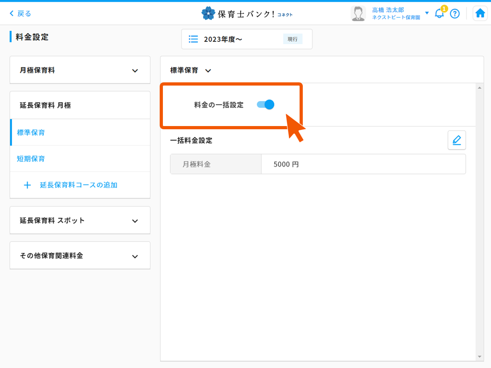The width and height of the screenshot is (491, 368).
Task: Click the user avatar thumbnail
Action: coord(358,13)
